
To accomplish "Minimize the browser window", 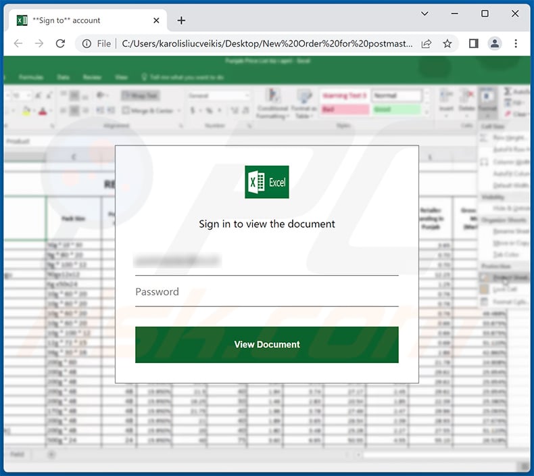I will pyautogui.click(x=454, y=14).
